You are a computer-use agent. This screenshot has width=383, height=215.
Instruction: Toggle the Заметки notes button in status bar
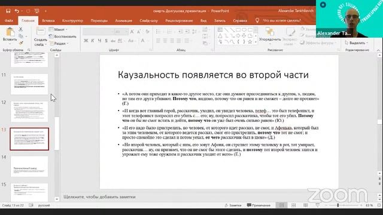pos(233,205)
